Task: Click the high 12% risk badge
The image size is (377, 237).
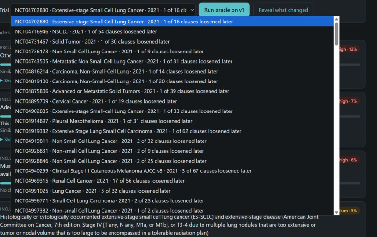Action: tap(349, 49)
